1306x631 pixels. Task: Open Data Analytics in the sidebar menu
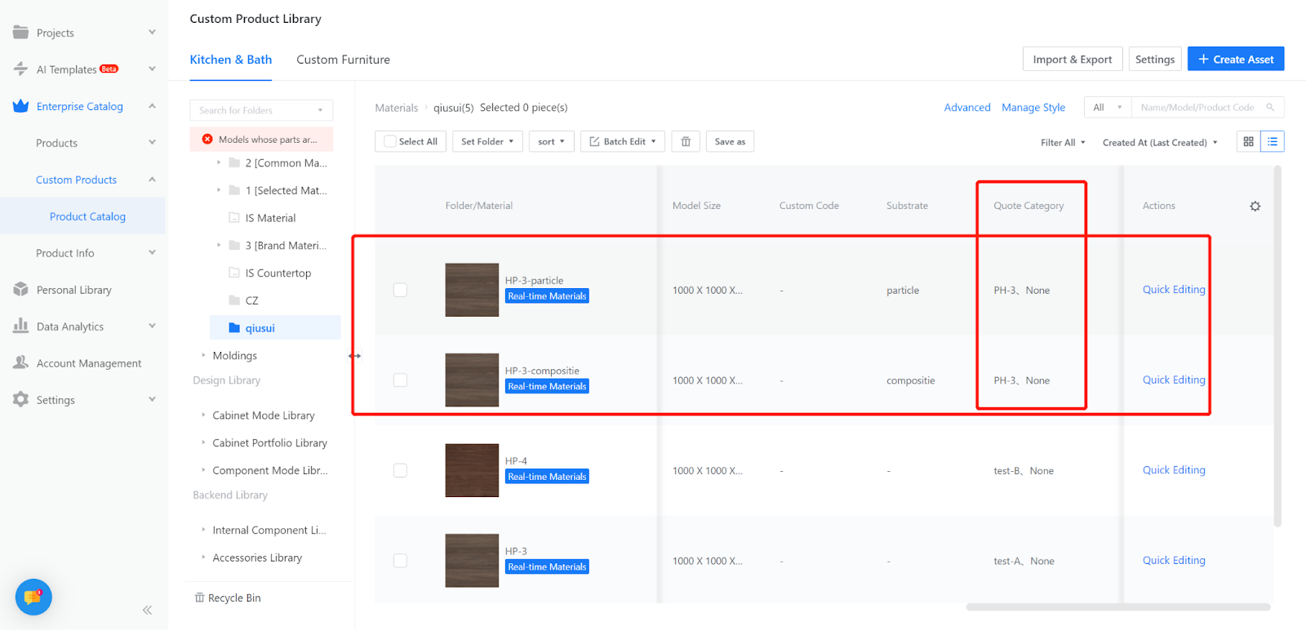(70, 327)
